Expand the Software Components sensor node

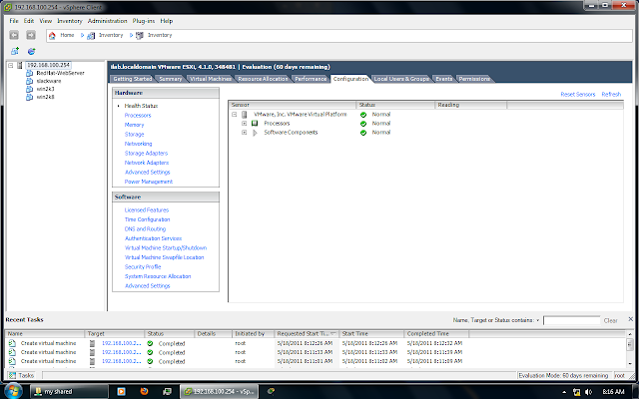(244, 133)
